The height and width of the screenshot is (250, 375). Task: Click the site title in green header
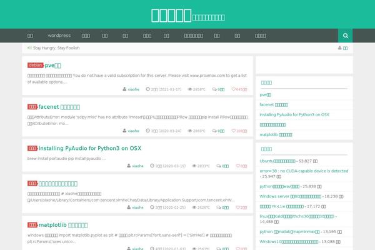pos(171,16)
